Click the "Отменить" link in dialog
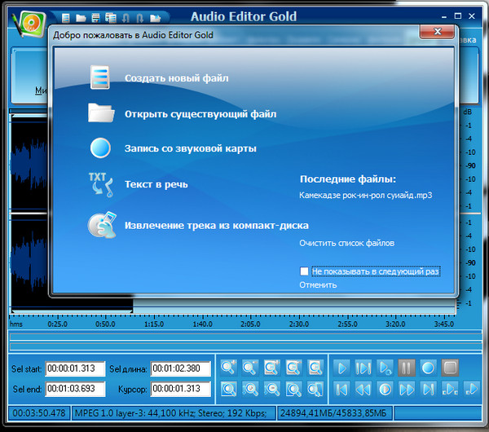This screenshot has height=432, width=489. (x=317, y=285)
